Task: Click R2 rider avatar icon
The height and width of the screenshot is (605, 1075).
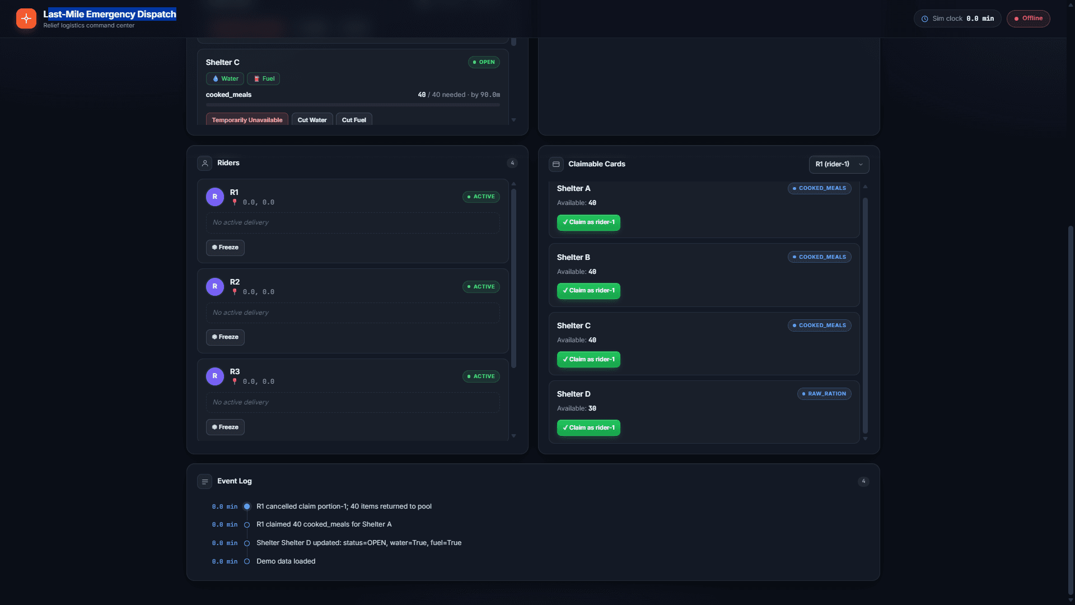Action: coord(215,286)
